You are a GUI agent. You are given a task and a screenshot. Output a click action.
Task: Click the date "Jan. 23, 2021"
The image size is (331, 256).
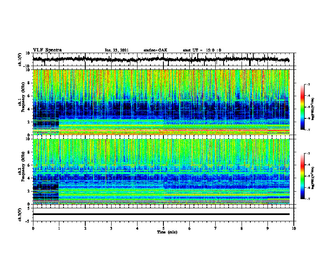pyautogui.click(x=117, y=50)
